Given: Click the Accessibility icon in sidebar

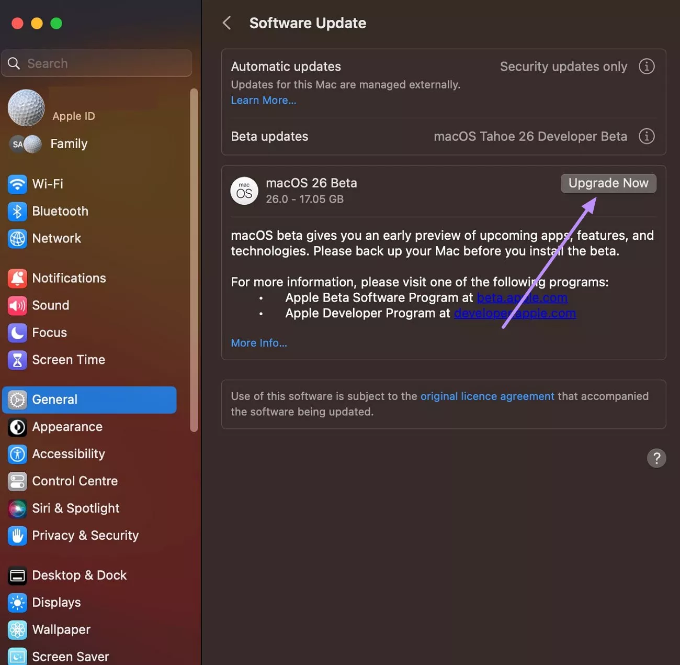Looking at the screenshot, I should click(17, 454).
